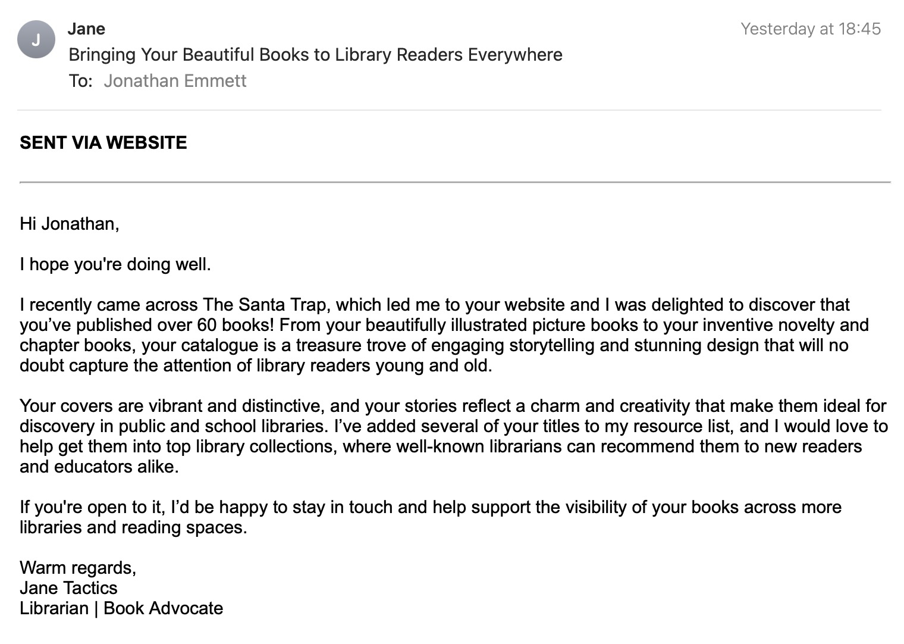Click the "Librarian | Book Advocate" signature line
This screenshot has height=644, width=904.
coord(121,608)
